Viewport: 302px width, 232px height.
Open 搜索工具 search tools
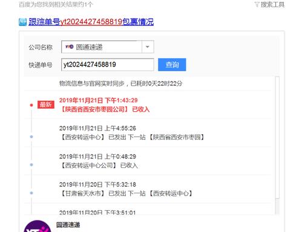click(x=272, y=4)
